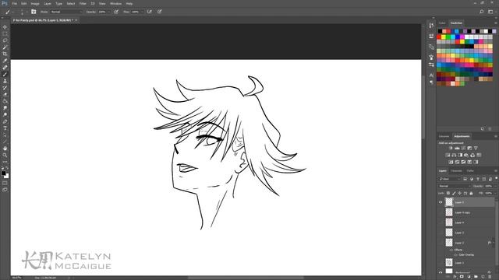Add a Brightness/Contrast adjustment

click(x=451, y=149)
